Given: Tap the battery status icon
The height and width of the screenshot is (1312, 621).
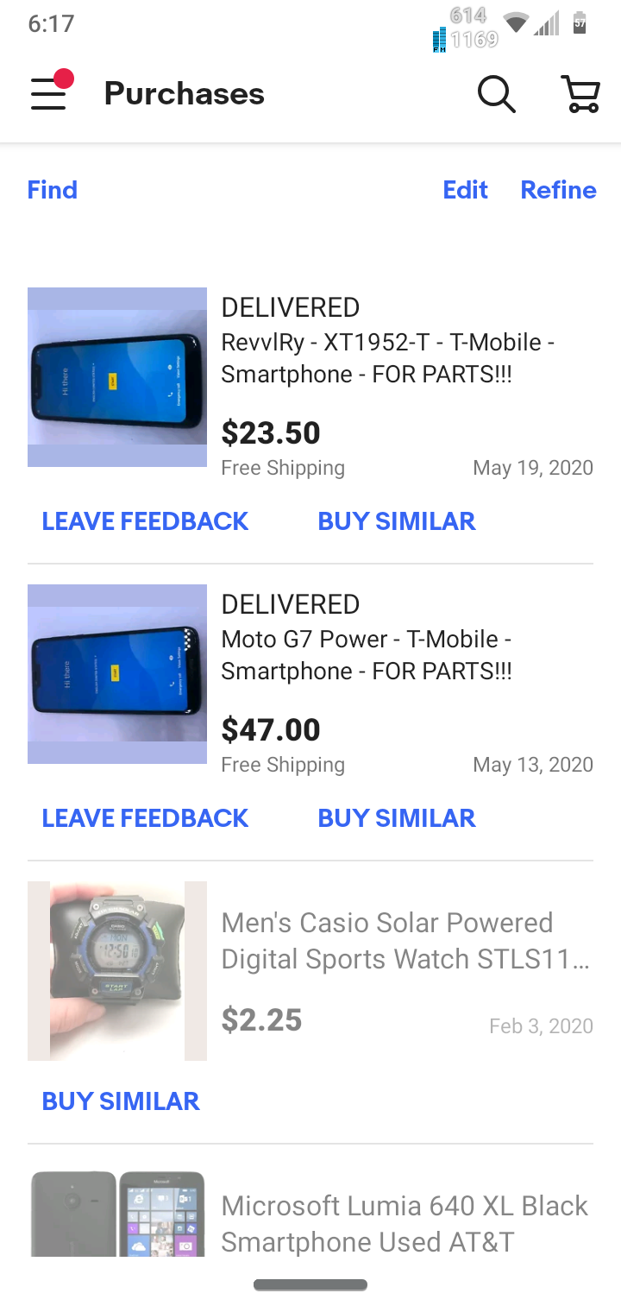Looking at the screenshot, I should click(580, 23).
